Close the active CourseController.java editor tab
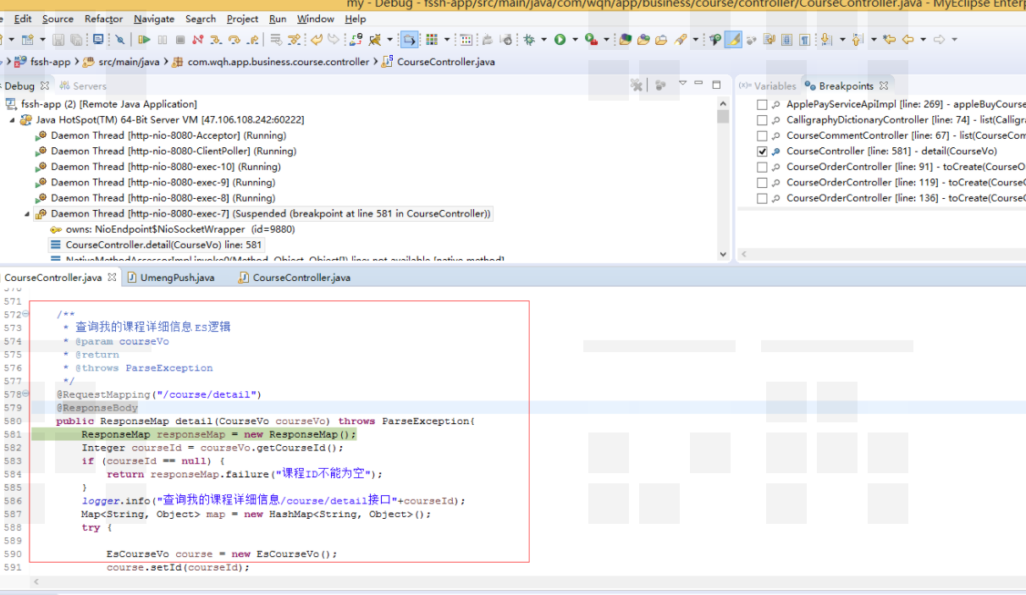Image resolution: width=1026 pixels, height=595 pixels. (113, 277)
